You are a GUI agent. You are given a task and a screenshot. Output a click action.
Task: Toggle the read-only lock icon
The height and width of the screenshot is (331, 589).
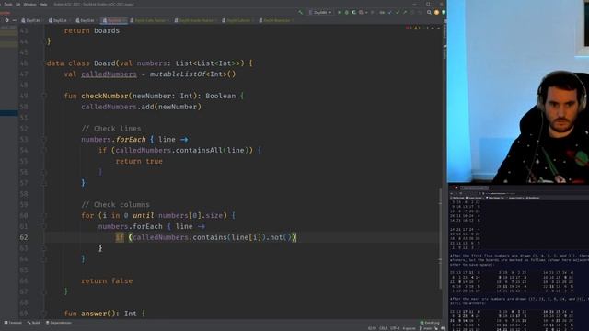pyautogui.click(x=436, y=328)
